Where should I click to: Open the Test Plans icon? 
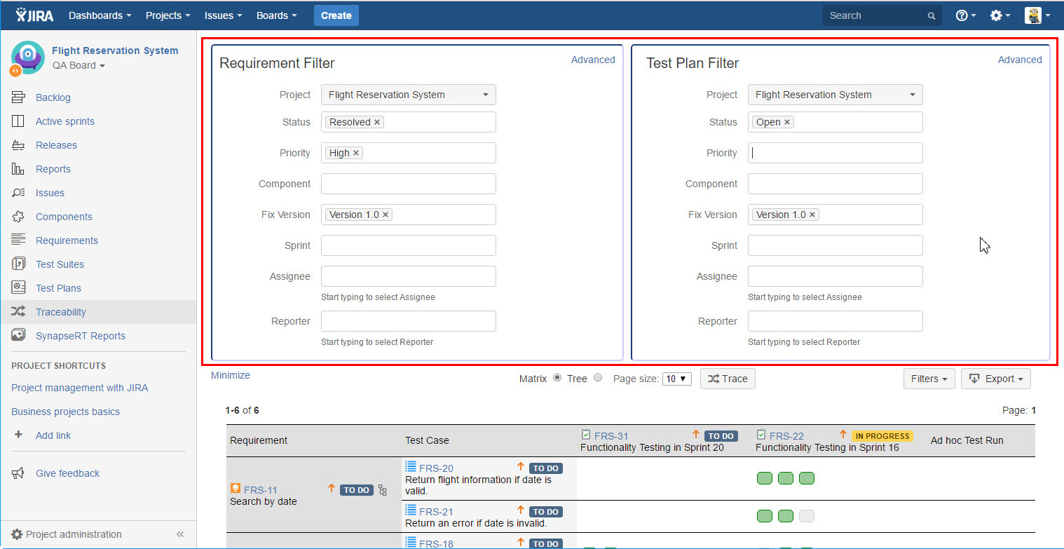[18, 288]
